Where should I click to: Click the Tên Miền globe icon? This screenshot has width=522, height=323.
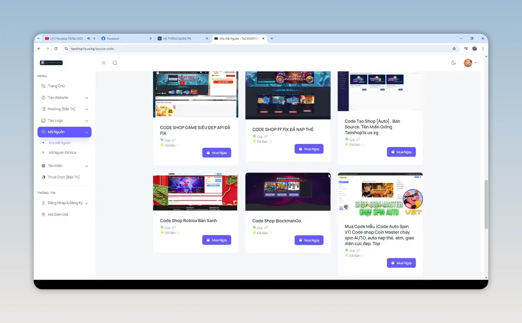[43, 166]
